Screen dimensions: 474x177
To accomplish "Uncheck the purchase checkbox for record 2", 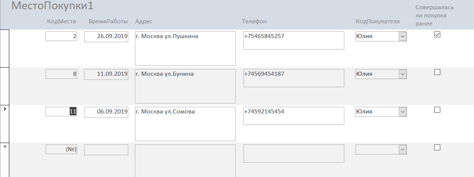I will [x=437, y=35].
